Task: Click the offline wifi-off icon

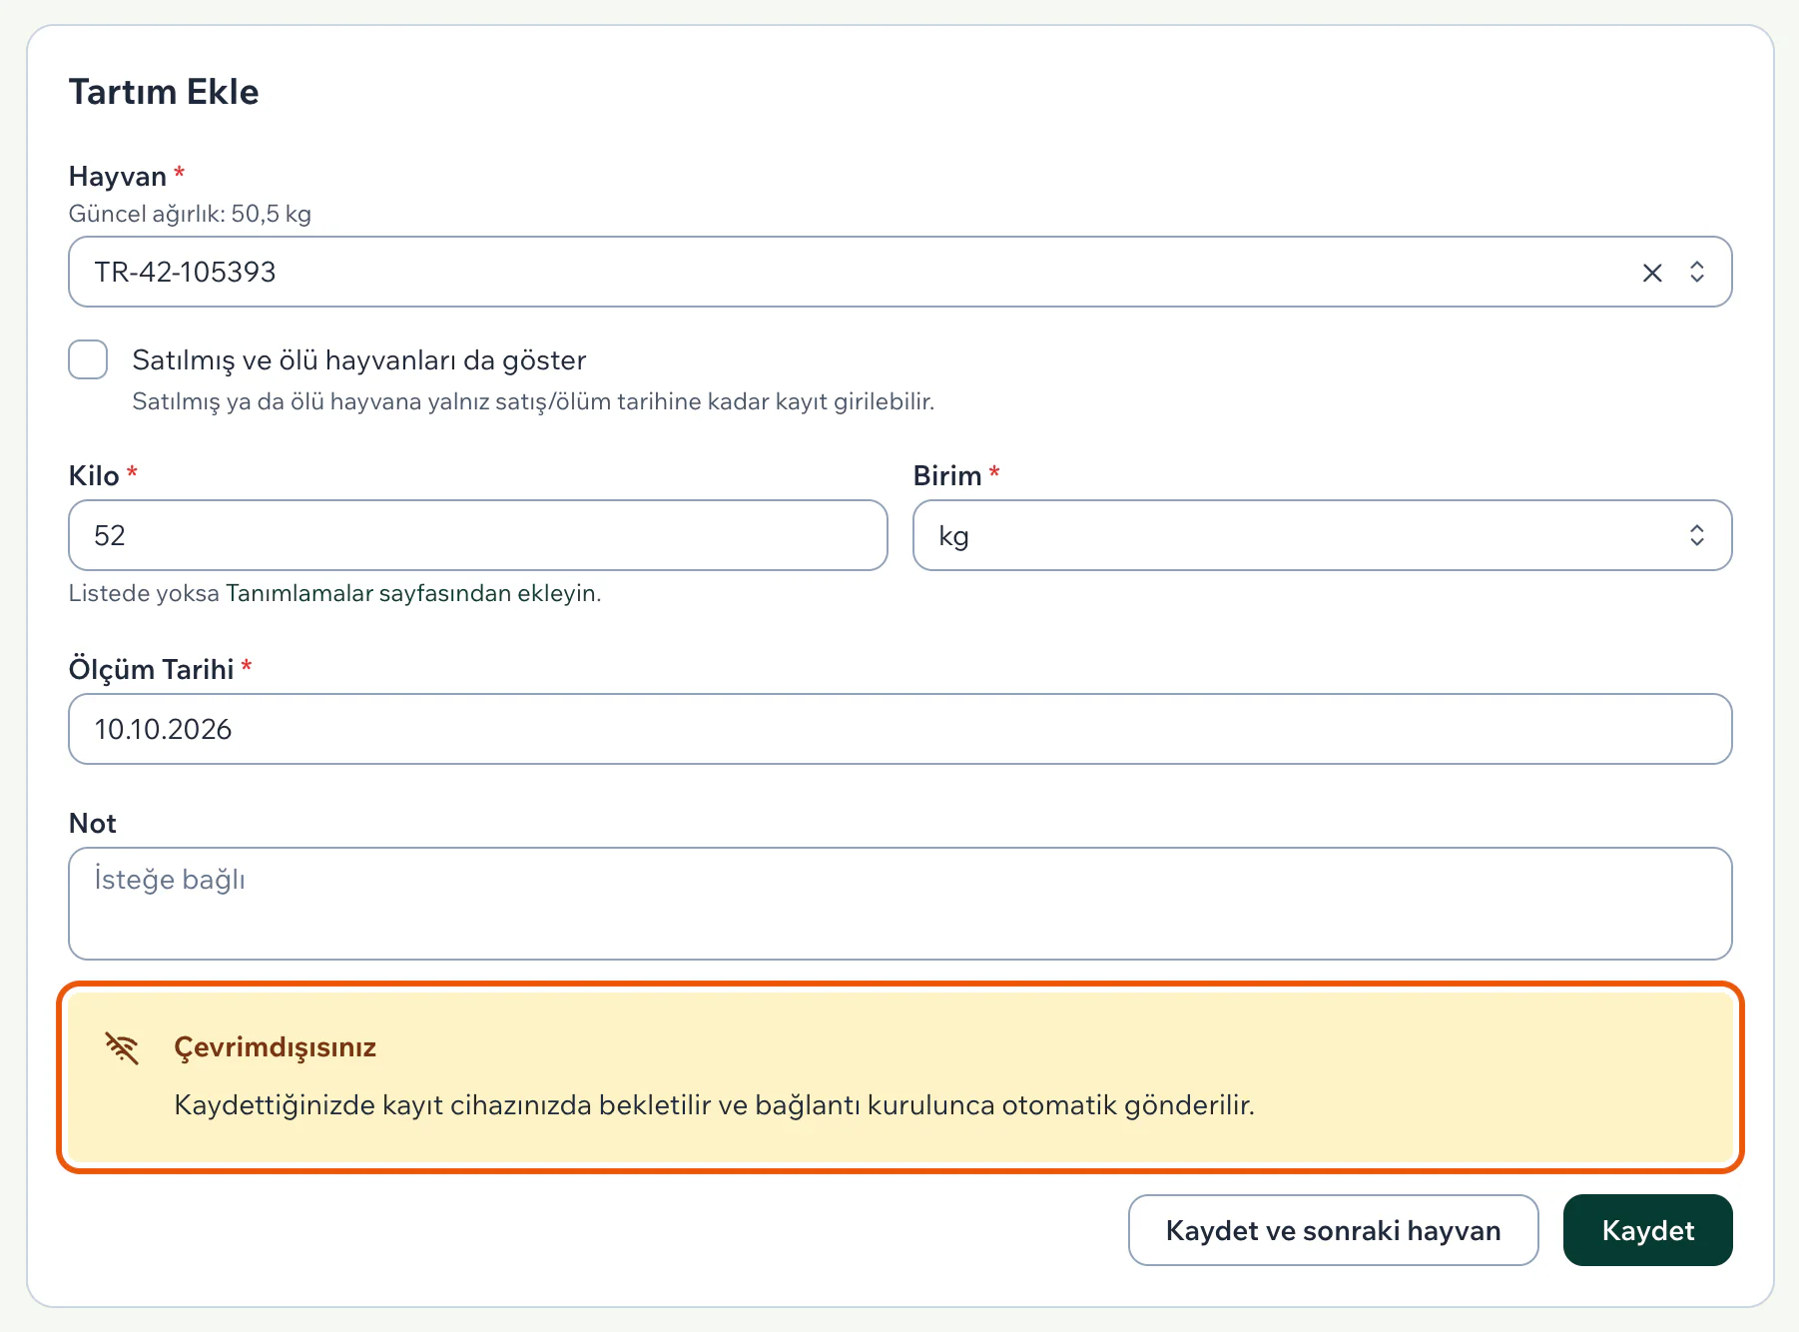Action: coord(122,1047)
